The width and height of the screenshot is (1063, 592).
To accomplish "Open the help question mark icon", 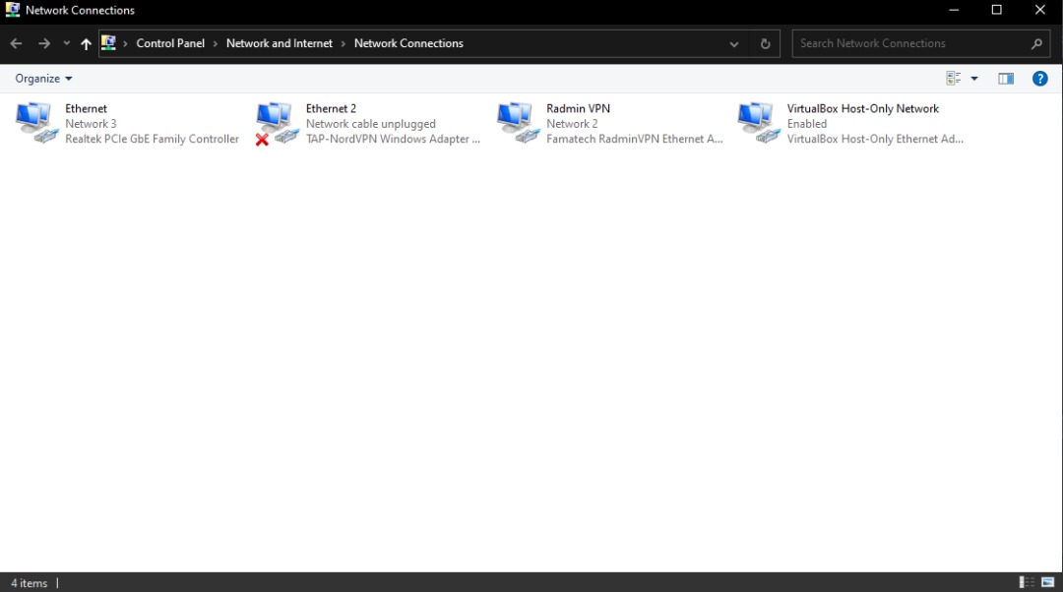I will point(1039,79).
